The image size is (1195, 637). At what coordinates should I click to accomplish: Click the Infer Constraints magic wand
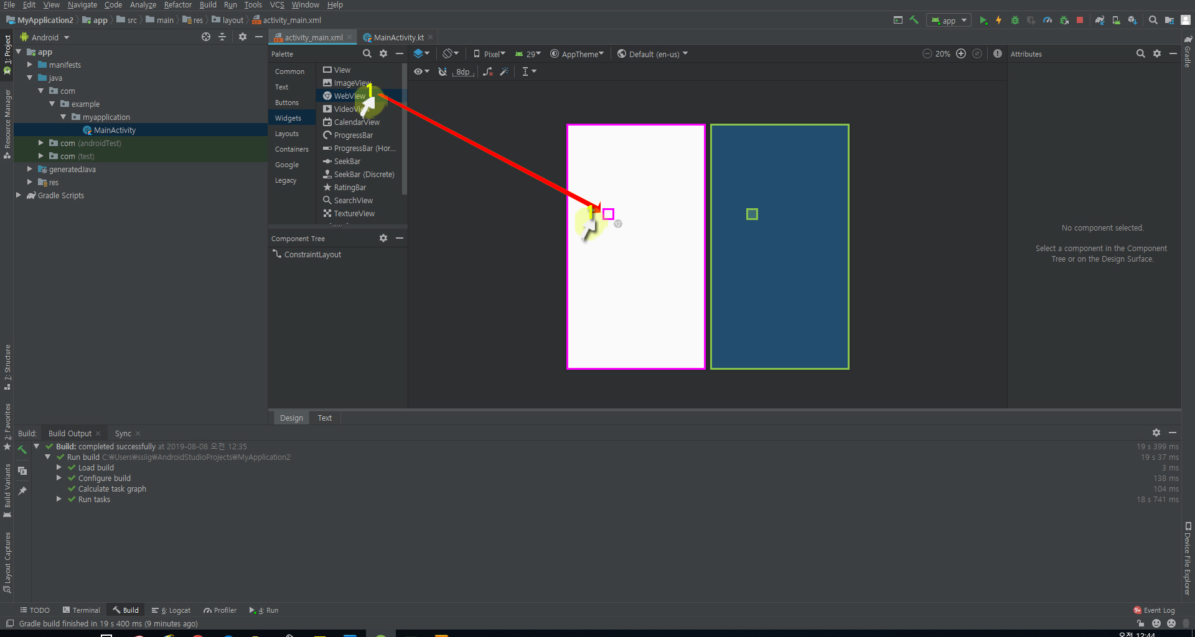point(504,72)
